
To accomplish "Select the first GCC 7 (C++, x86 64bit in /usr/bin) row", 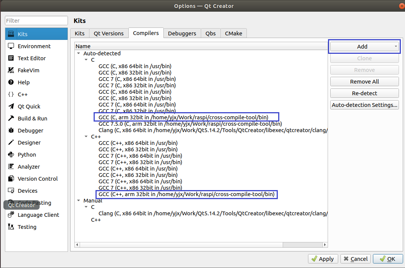I will 140,156.
